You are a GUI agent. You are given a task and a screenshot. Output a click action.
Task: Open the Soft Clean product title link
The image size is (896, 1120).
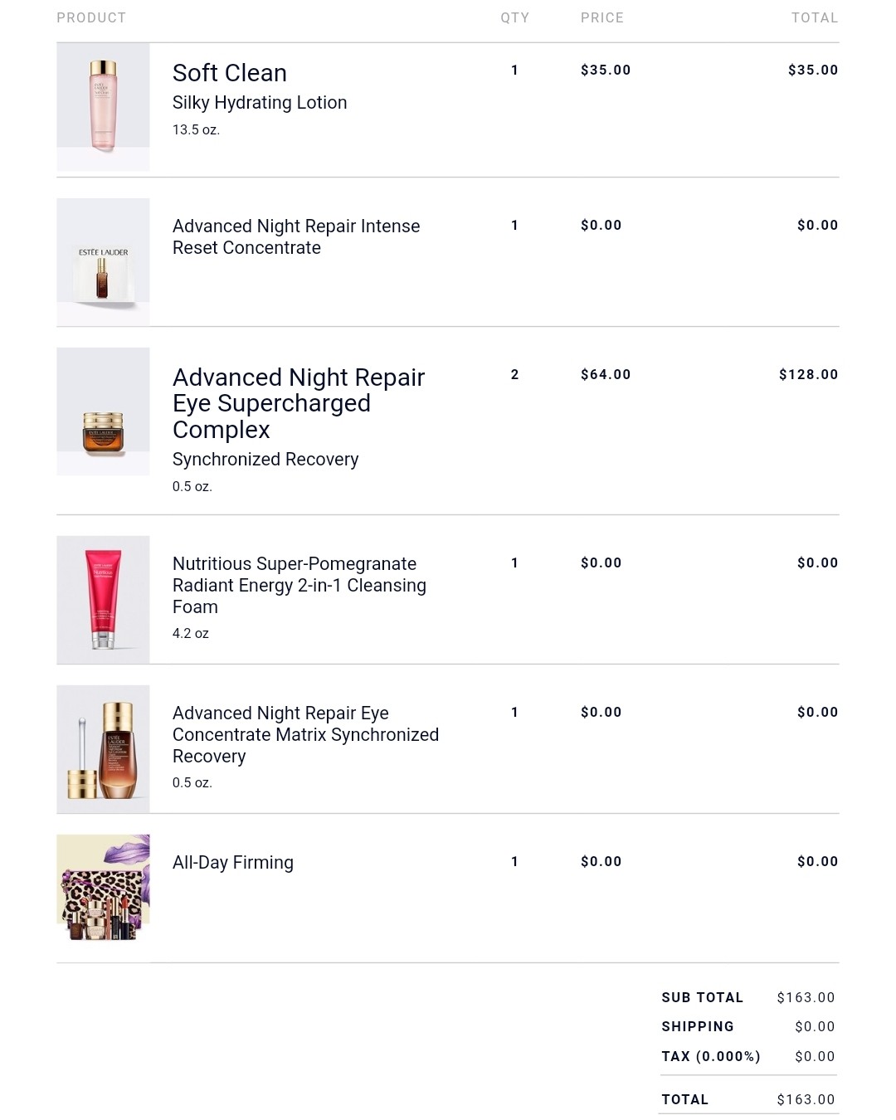point(230,73)
